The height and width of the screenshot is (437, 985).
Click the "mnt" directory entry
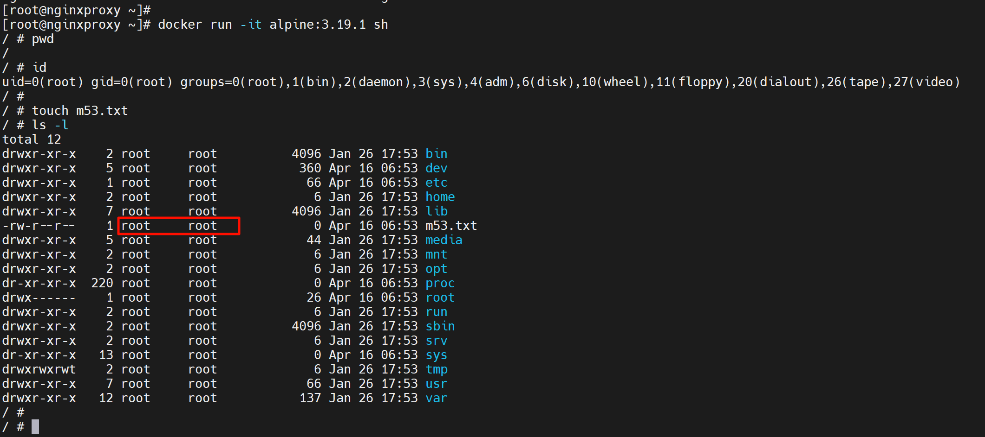point(436,254)
